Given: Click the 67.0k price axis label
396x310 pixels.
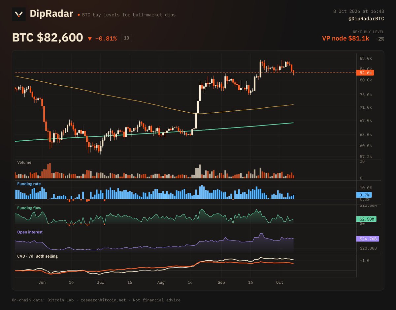Looking at the screenshot, I should click(x=366, y=121).
